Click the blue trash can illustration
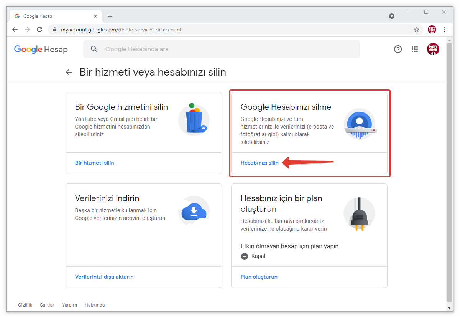The height and width of the screenshot is (317, 460). pyautogui.click(x=194, y=119)
